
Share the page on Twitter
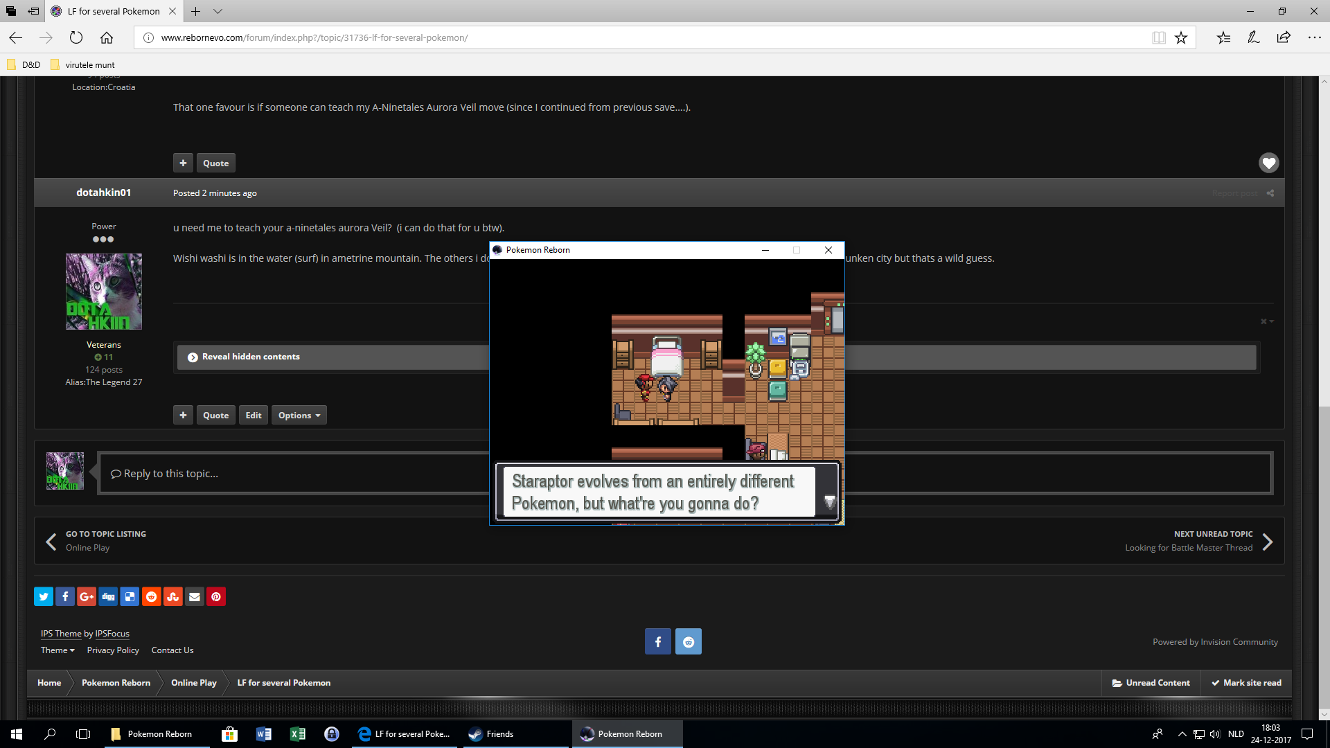(x=44, y=596)
